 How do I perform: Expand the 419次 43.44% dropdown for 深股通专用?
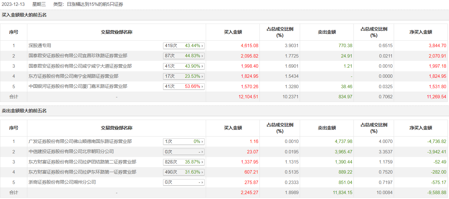pos(184,46)
